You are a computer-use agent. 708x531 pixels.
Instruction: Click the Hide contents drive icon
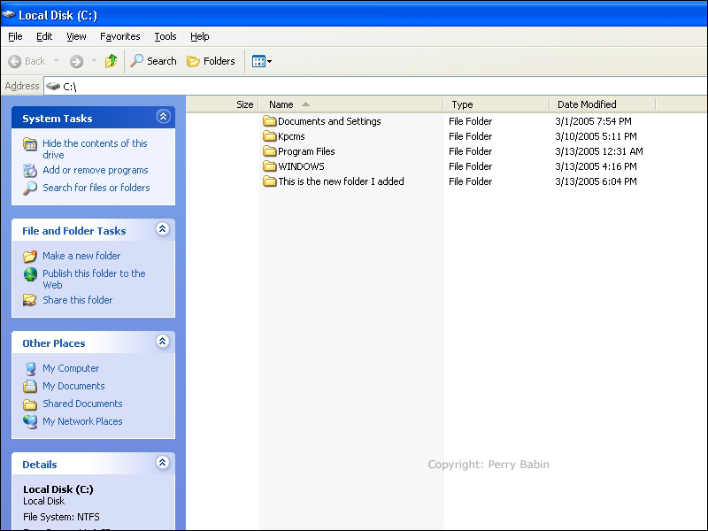point(30,144)
